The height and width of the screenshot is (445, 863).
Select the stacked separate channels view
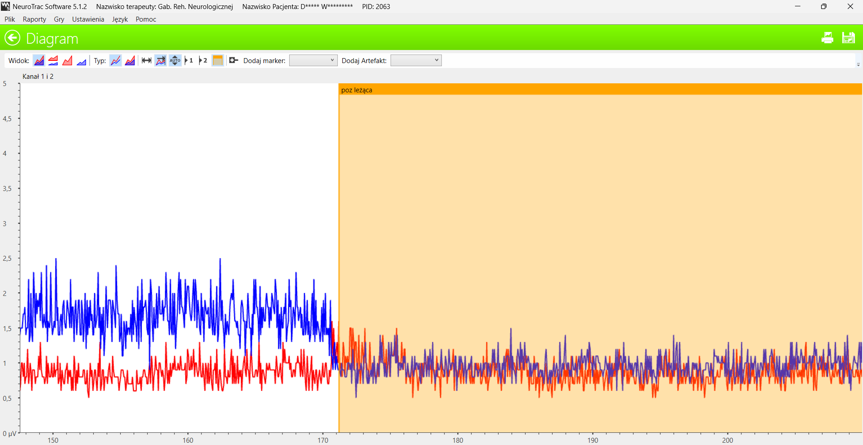pyautogui.click(x=53, y=60)
